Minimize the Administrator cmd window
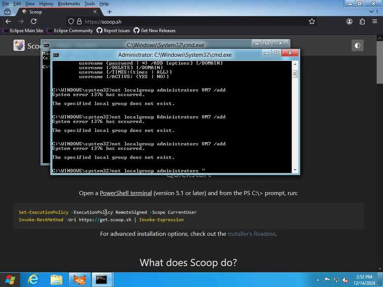The height and width of the screenshot is (287, 383). coord(266,53)
